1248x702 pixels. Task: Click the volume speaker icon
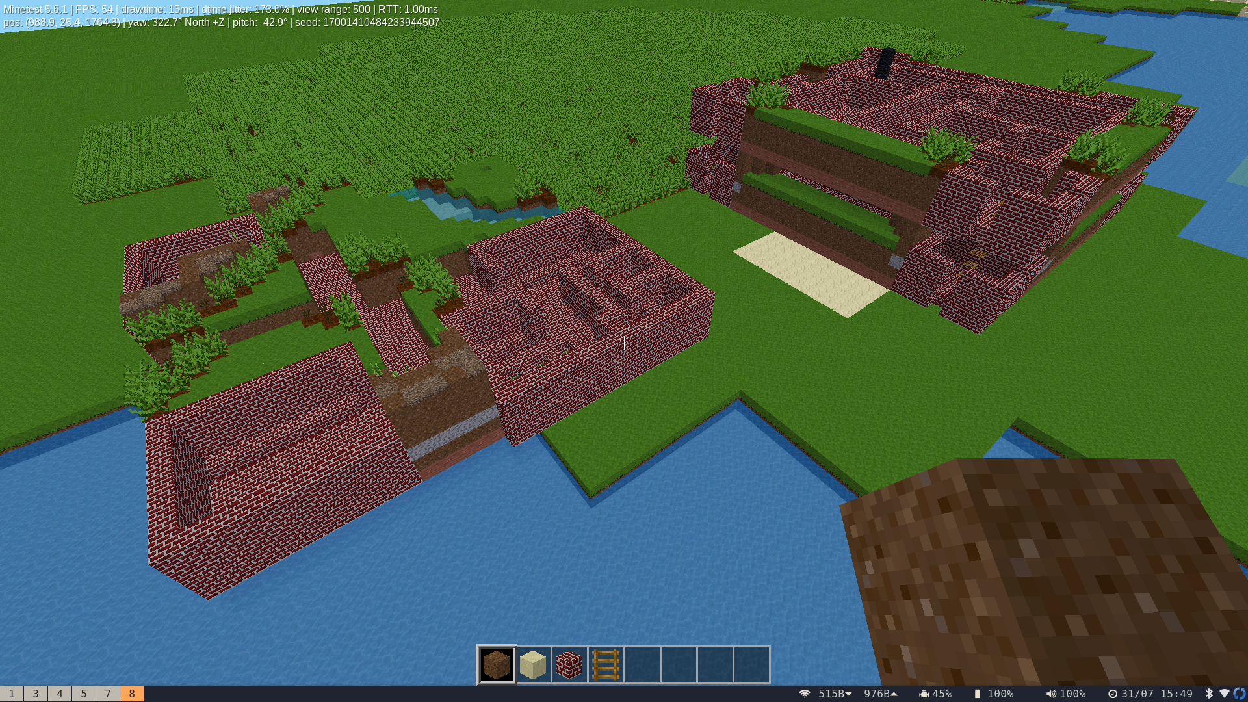(x=1050, y=694)
